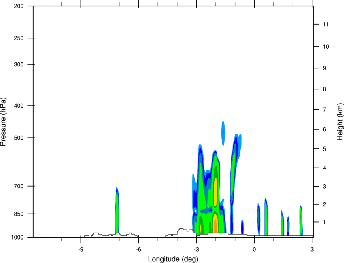Click the 7 km height label
344x263 pixels.
pyautogui.click(x=325, y=110)
